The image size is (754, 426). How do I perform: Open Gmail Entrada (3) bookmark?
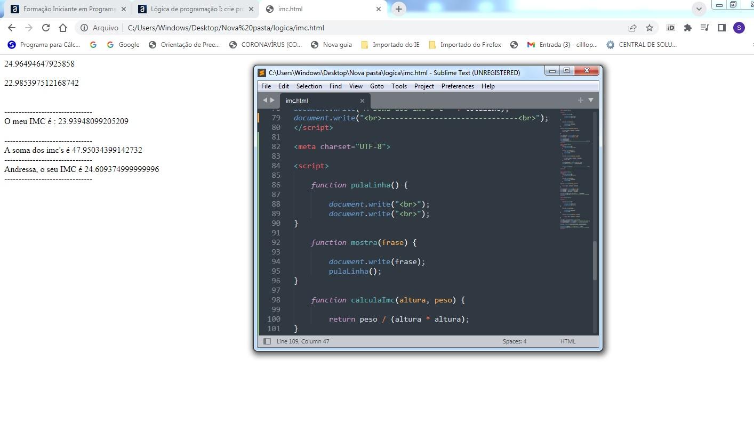click(x=562, y=45)
